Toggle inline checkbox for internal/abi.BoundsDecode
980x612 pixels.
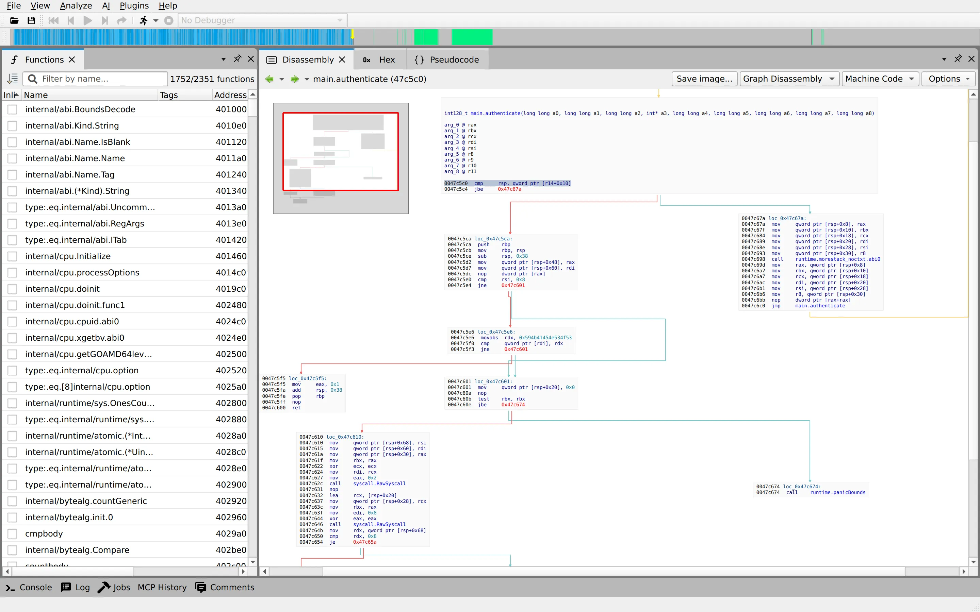pyautogui.click(x=13, y=109)
